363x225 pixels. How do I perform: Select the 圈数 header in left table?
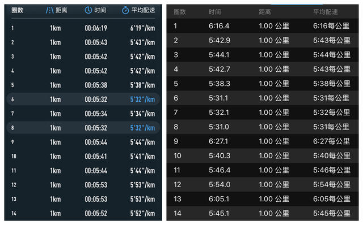click(x=18, y=10)
